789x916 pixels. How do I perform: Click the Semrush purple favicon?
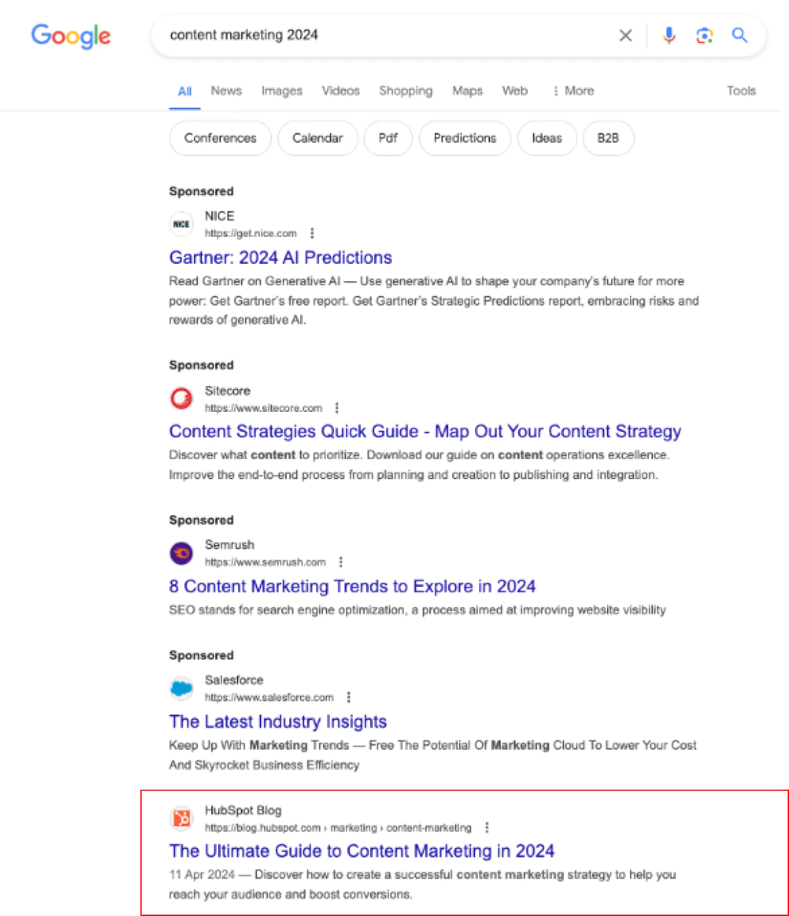[181, 553]
